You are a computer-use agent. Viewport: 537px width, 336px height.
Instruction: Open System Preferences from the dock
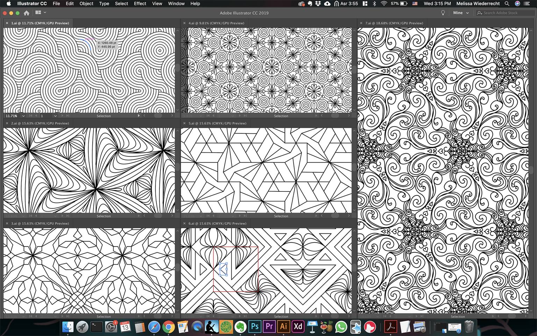tap(111, 327)
